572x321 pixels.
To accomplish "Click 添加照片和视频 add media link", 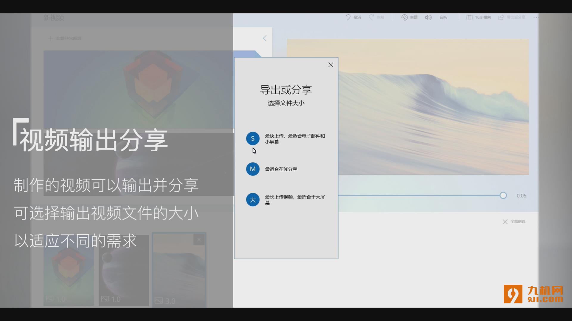I will pos(68,38).
